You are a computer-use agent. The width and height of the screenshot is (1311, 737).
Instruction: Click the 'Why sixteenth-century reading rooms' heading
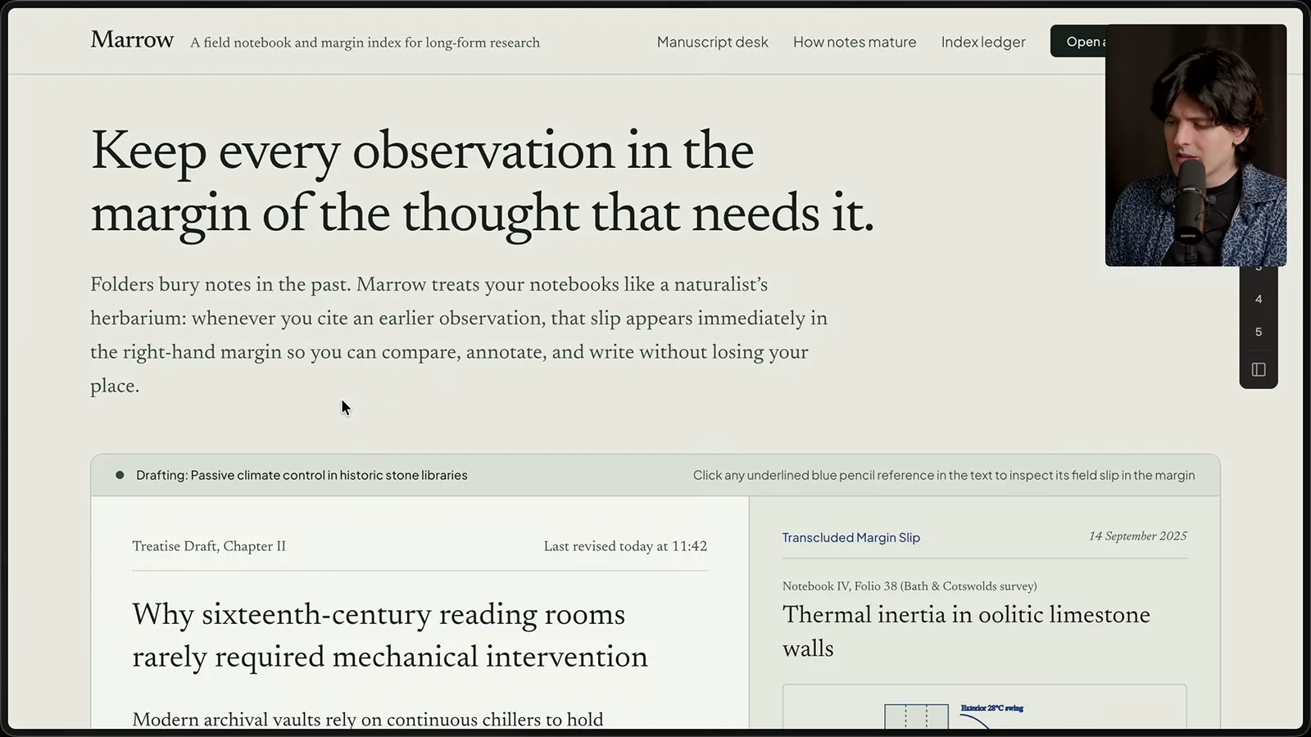(390, 635)
